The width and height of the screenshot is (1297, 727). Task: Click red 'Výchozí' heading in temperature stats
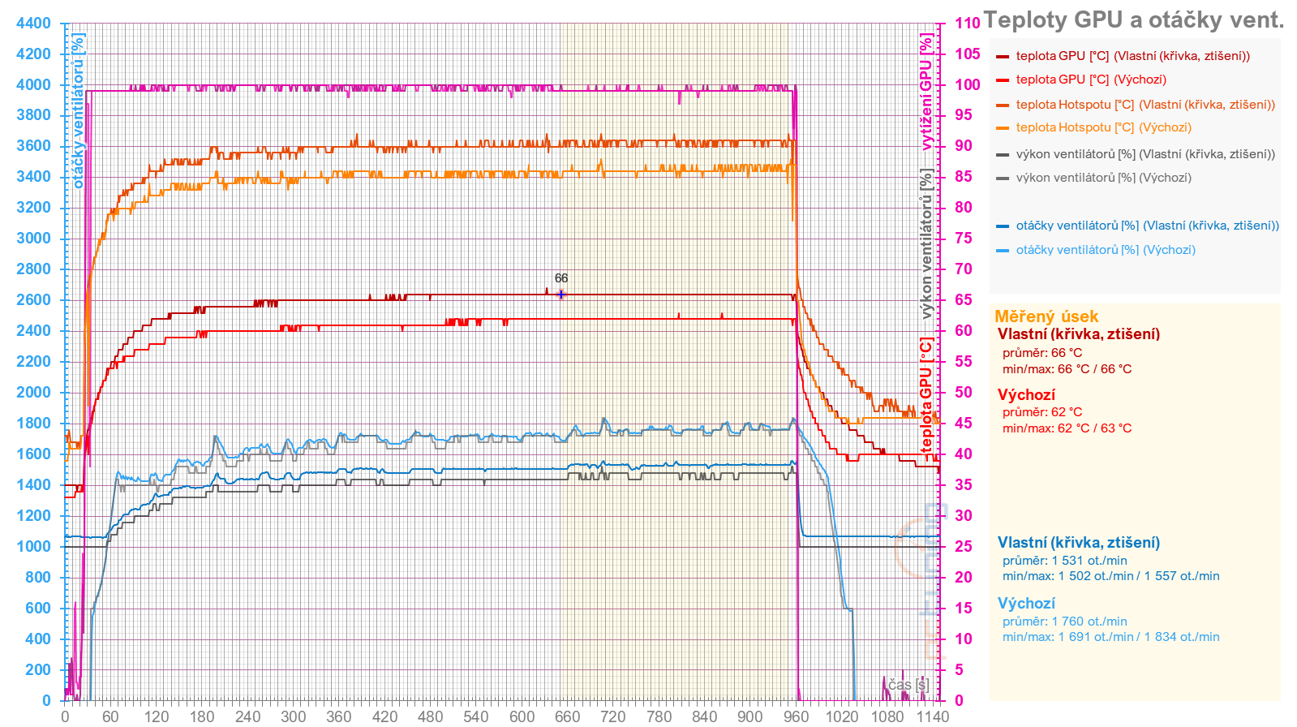coord(1026,395)
